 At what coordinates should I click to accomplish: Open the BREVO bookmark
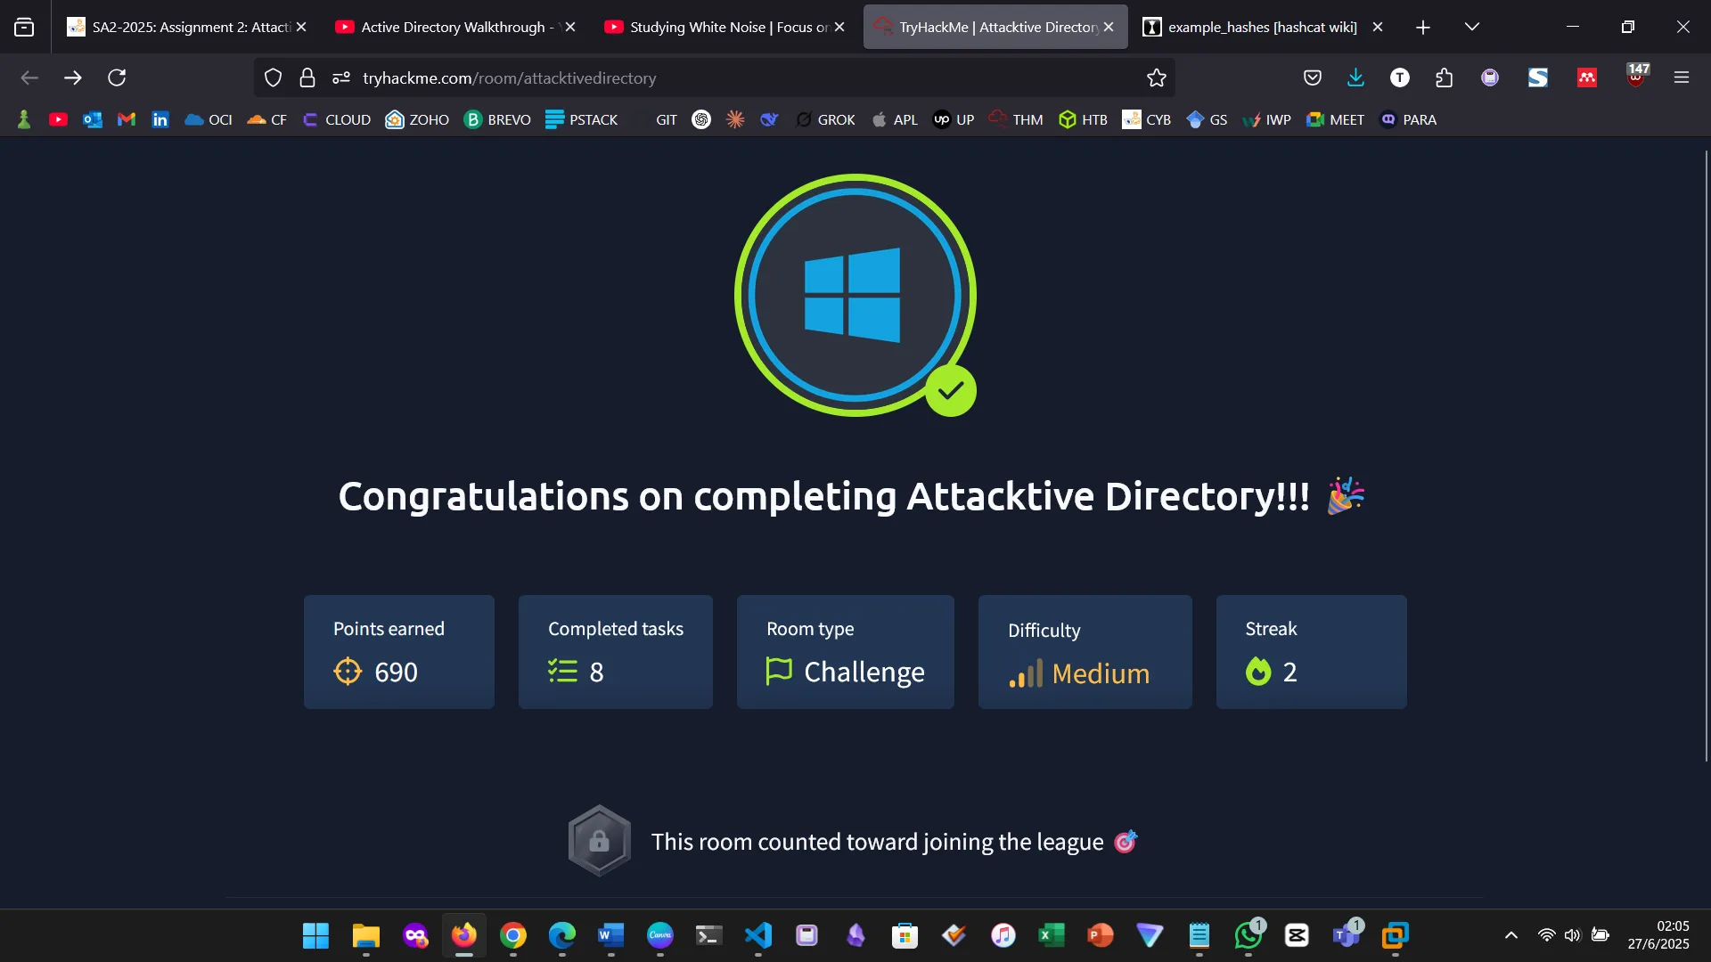[498, 118]
